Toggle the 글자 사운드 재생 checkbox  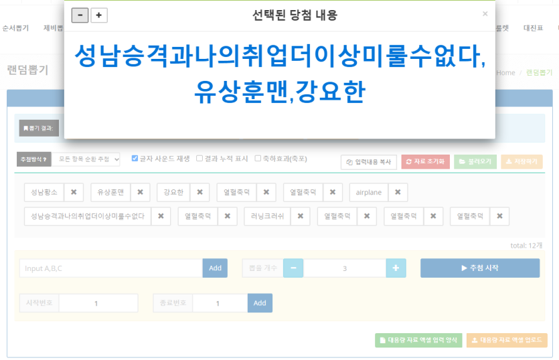coord(135,159)
